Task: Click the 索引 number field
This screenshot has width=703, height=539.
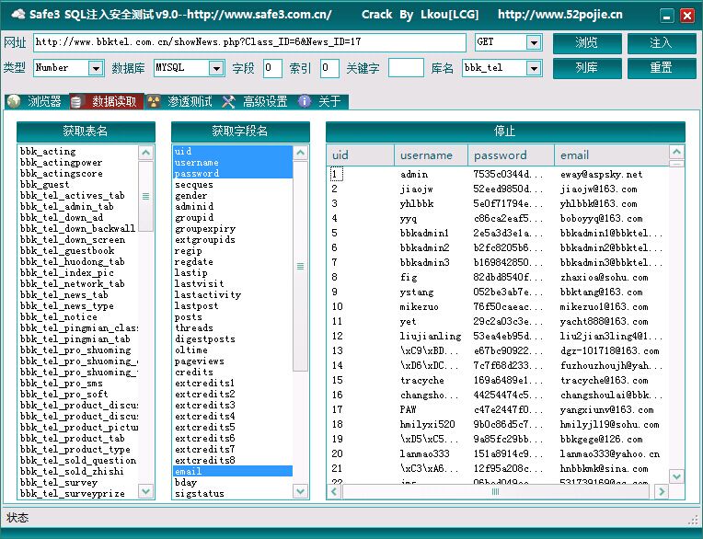Action: click(x=329, y=68)
